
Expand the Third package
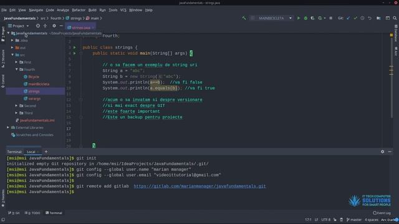(16, 113)
